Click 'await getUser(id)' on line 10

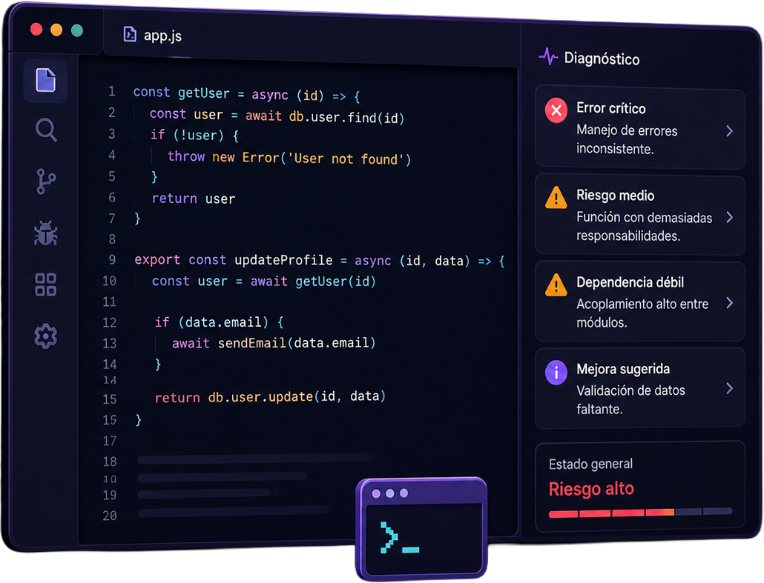pyautogui.click(x=313, y=281)
